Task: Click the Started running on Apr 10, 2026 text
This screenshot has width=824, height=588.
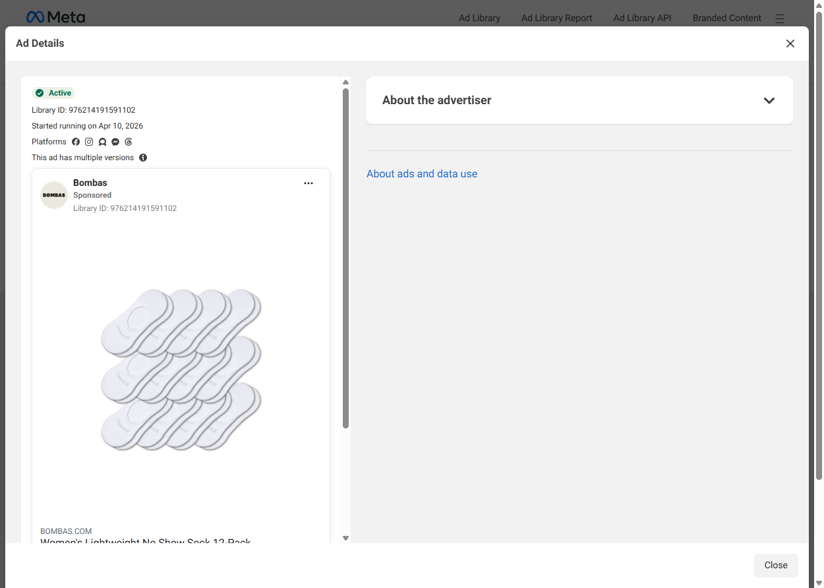Action: (x=87, y=126)
